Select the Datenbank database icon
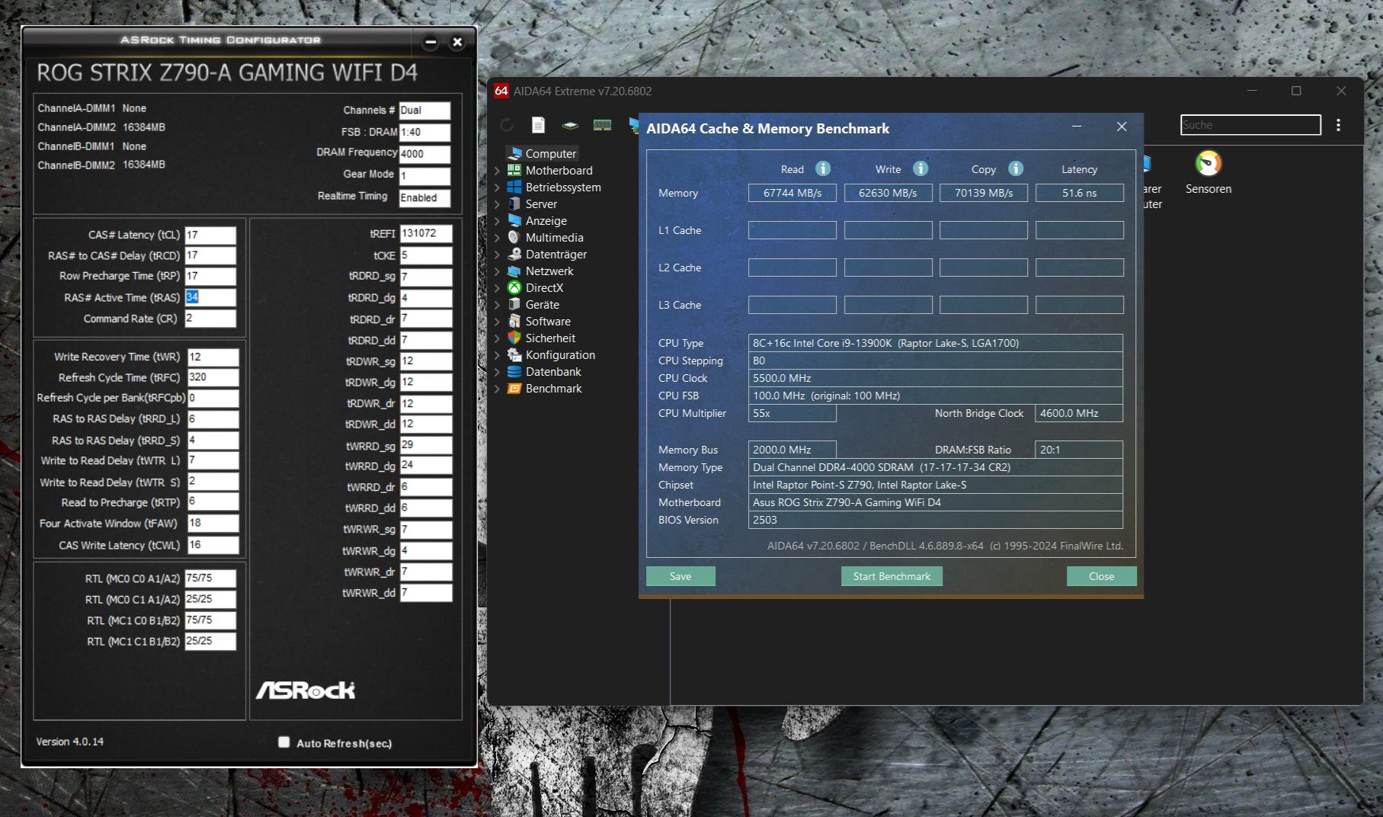This screenshot has width=1383, height=817. pyautogui.click(x=514, y=372)
